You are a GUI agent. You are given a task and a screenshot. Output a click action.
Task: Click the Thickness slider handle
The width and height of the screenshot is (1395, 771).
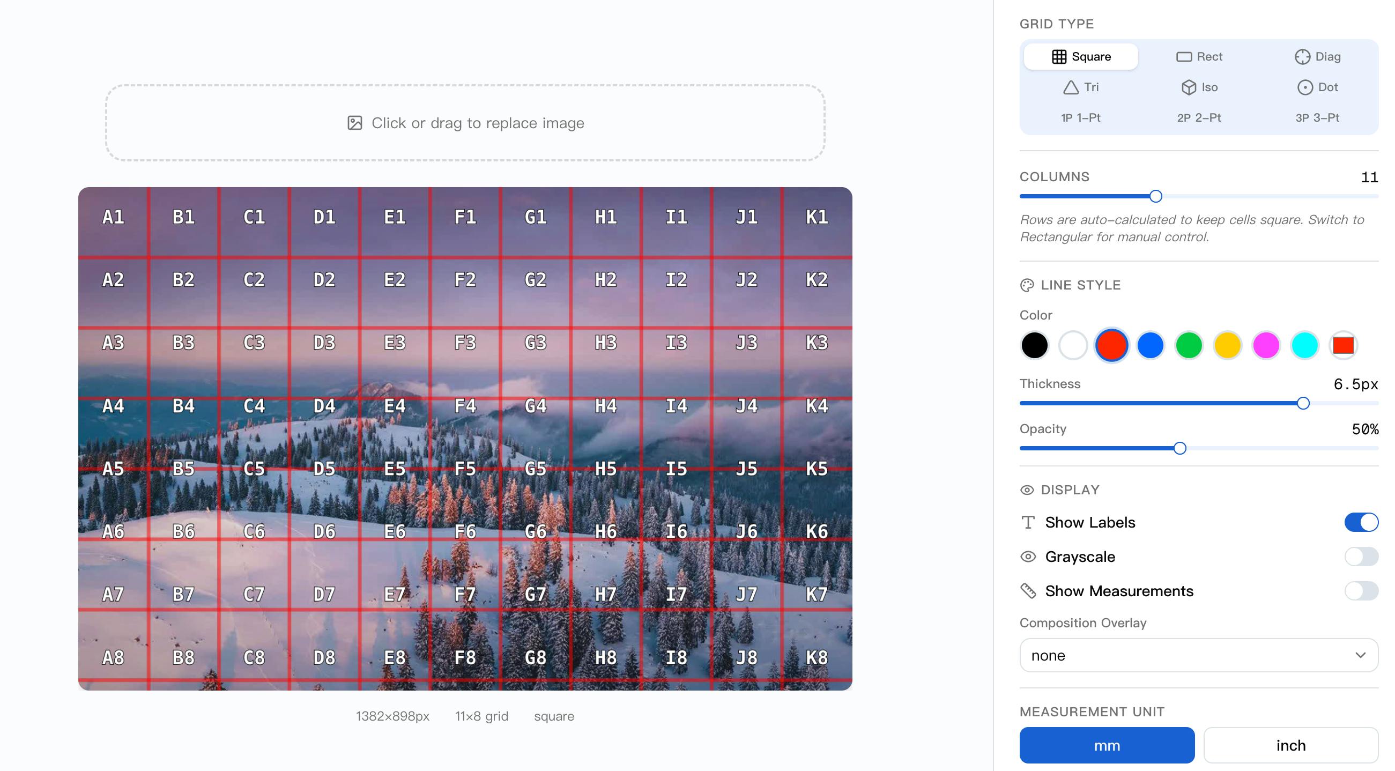[x=1303, y=403]
